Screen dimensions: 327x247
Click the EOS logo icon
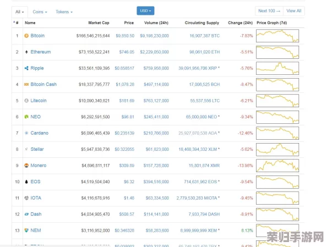pyautogui.click(x=26, y=182)
